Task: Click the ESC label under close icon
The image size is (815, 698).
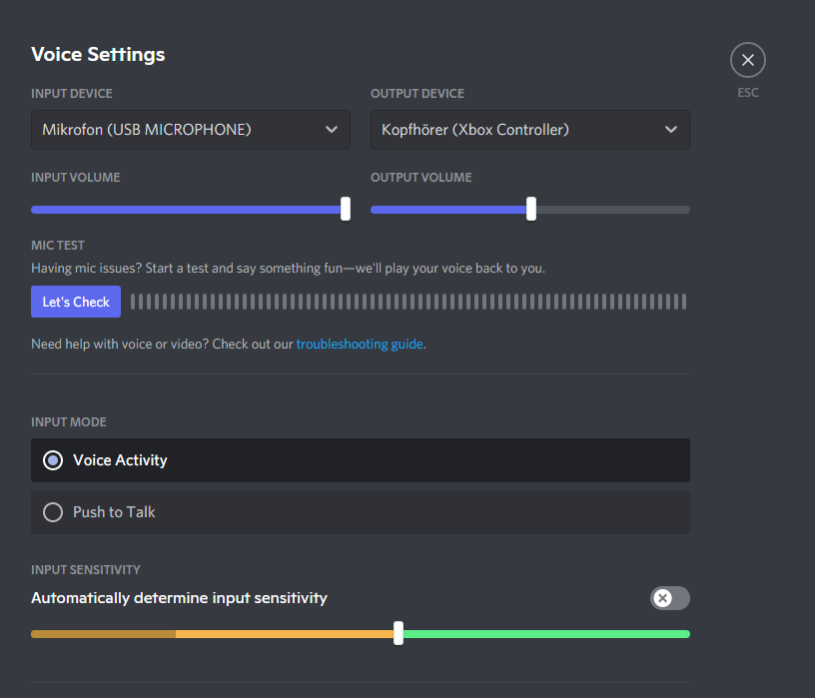Action: (x=748, y=93)
